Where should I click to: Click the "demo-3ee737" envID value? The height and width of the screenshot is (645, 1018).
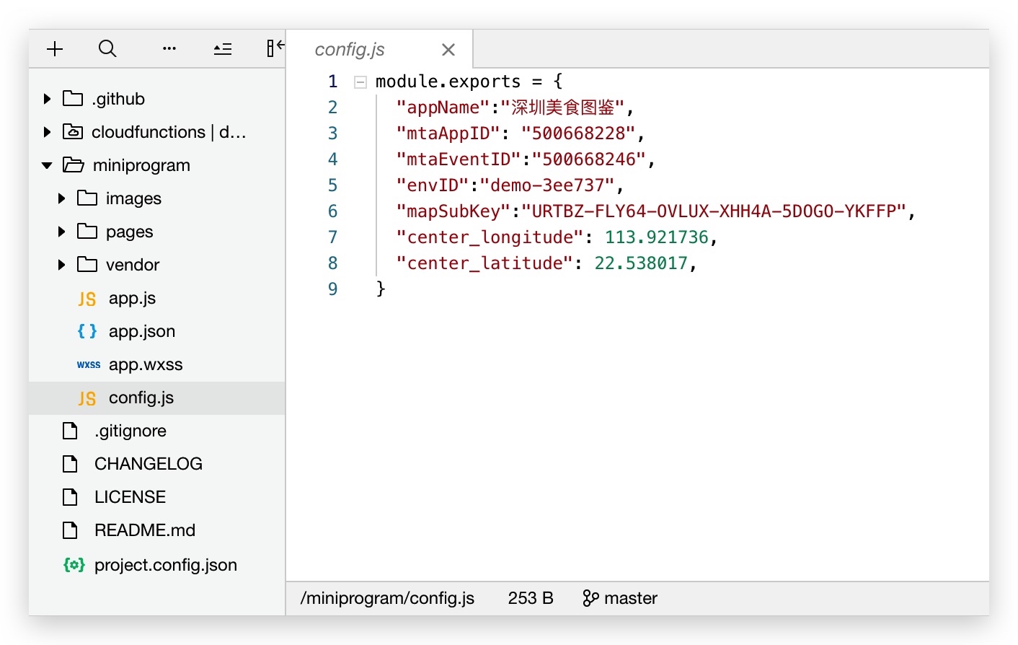pos(547,185)
